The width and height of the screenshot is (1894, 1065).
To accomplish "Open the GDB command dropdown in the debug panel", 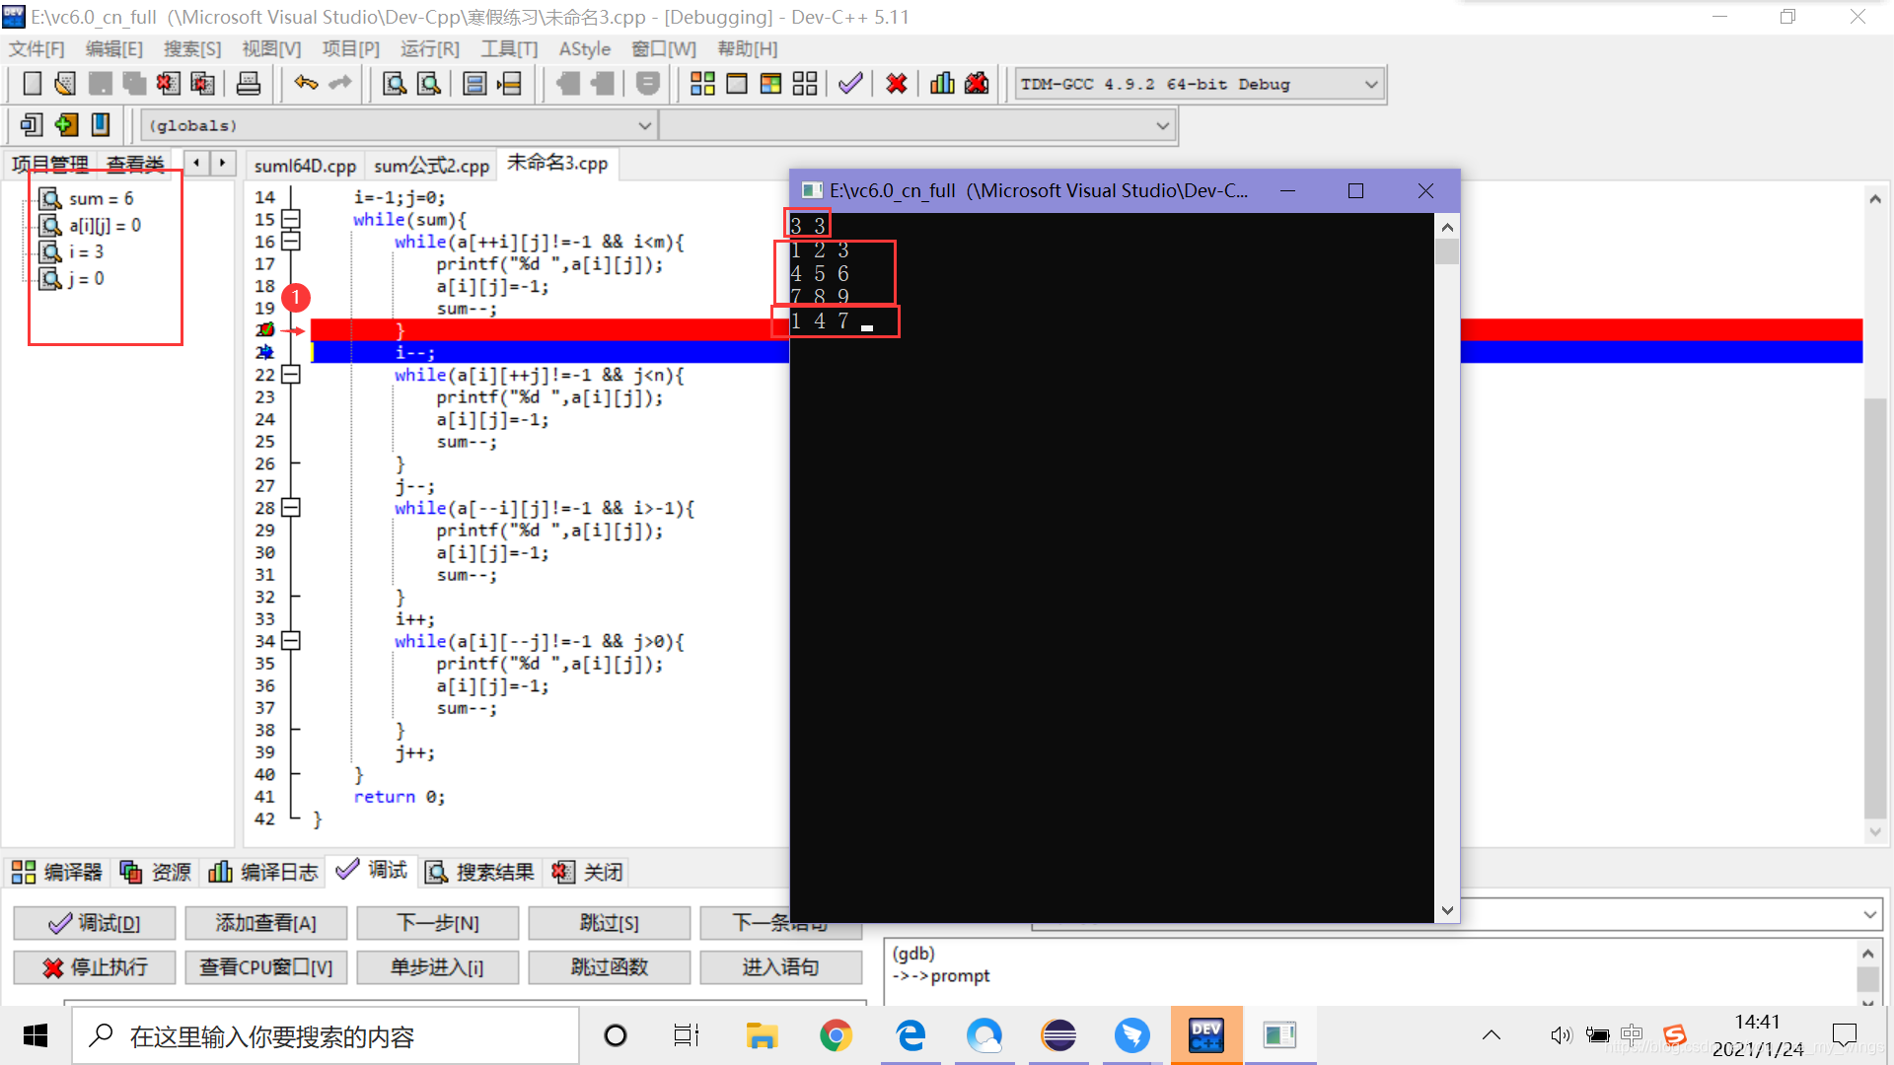I will pyautogui.click(x=1869, y=914).
